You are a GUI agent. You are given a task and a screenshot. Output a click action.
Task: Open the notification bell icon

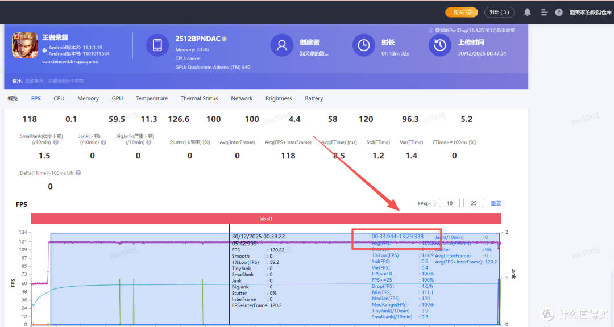[528, 12]
